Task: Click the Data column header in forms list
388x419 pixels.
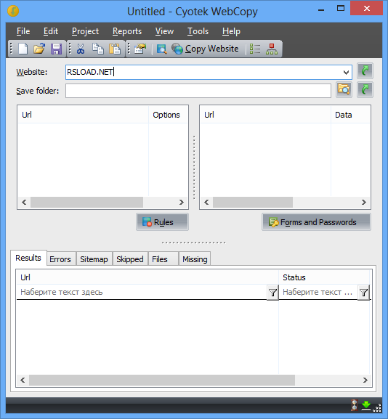Action: coord(350,115)
